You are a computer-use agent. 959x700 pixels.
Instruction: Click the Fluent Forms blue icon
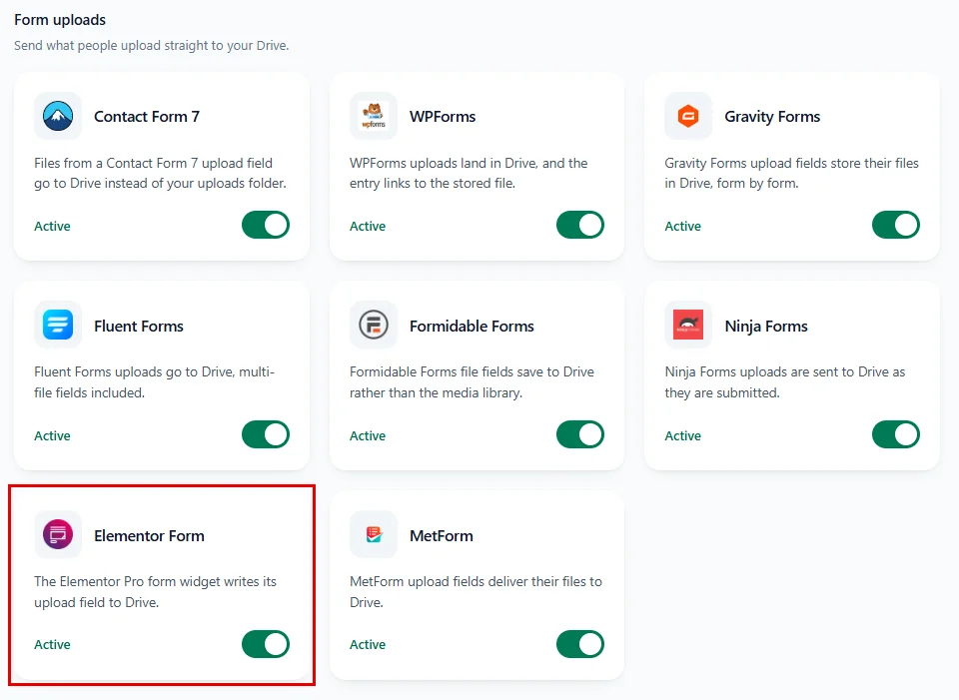tap(58, 326)
